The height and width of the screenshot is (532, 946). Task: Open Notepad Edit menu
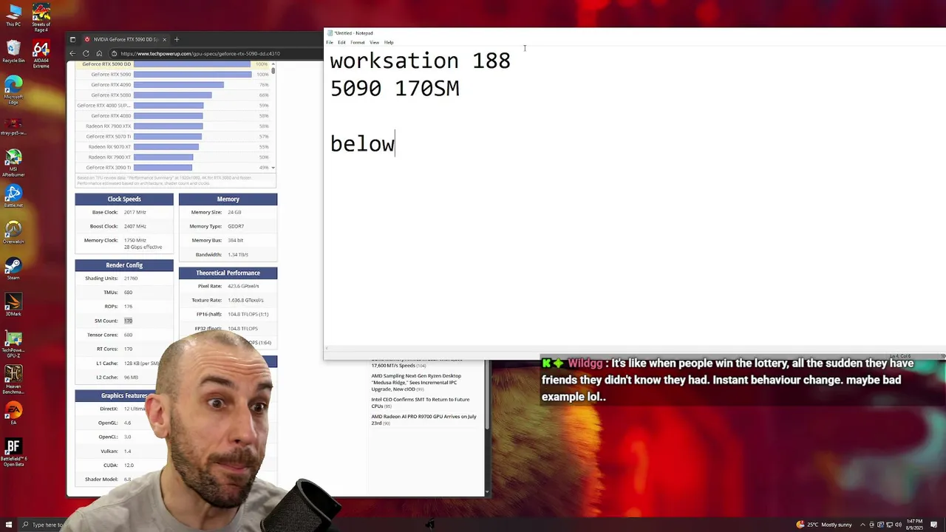(341, 42)
